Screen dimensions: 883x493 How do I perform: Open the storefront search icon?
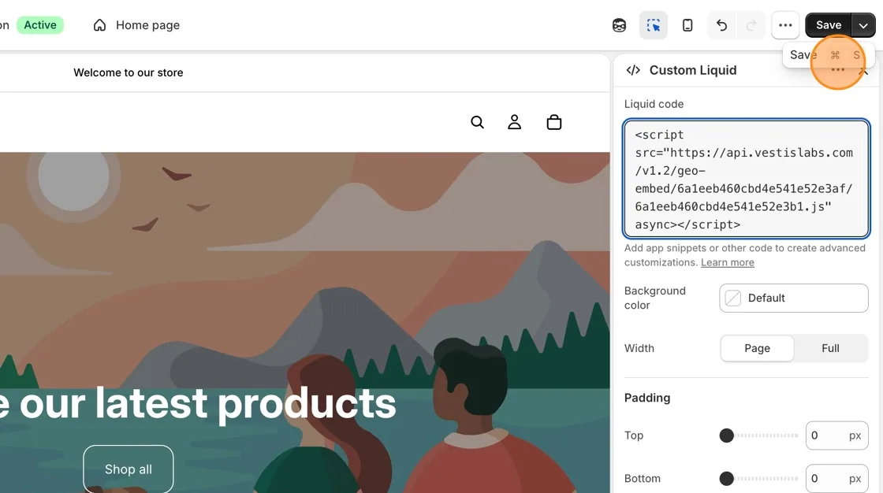477,122
